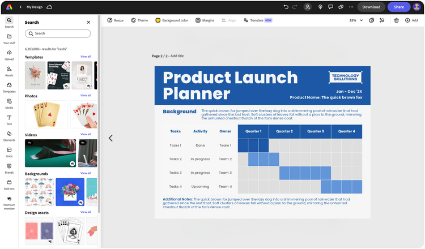Open the Add-ons panel
The height and width of the screenshot is (249, 425).
pos(9,185)
